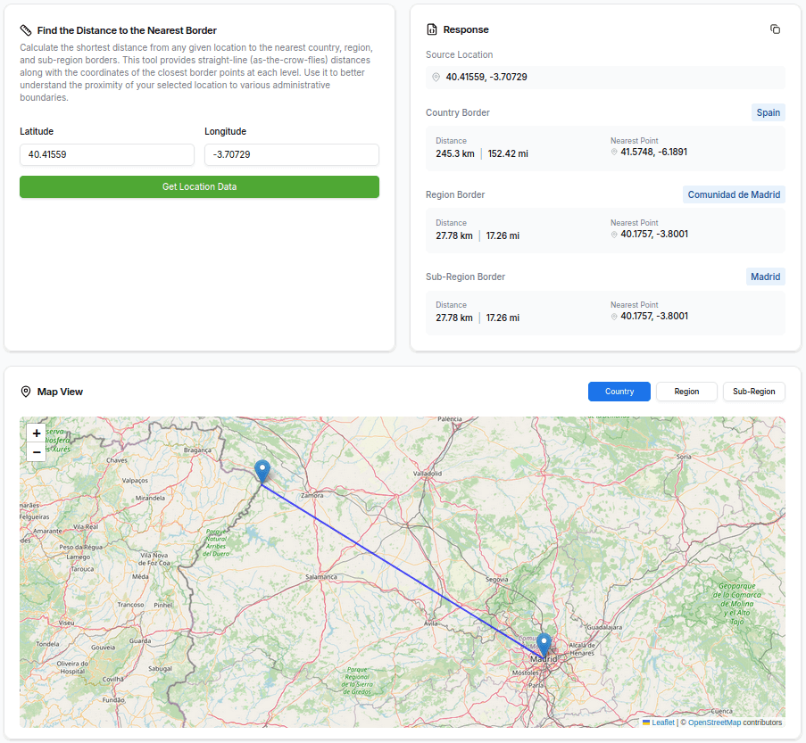
Task: Click the Latitude input field
Action: pos(107,154)
